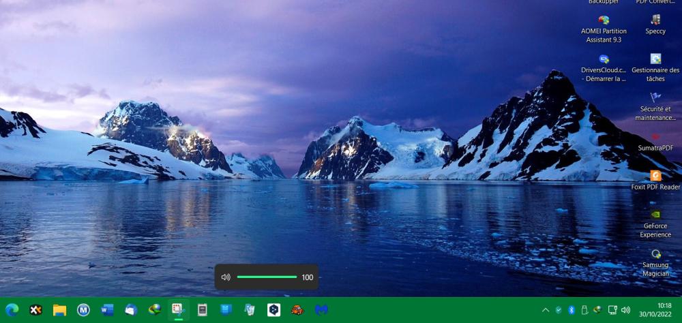The width and height of the screenshot is (682, 323).
Task: Open the network connection tray icon
Action: (612, 310)
